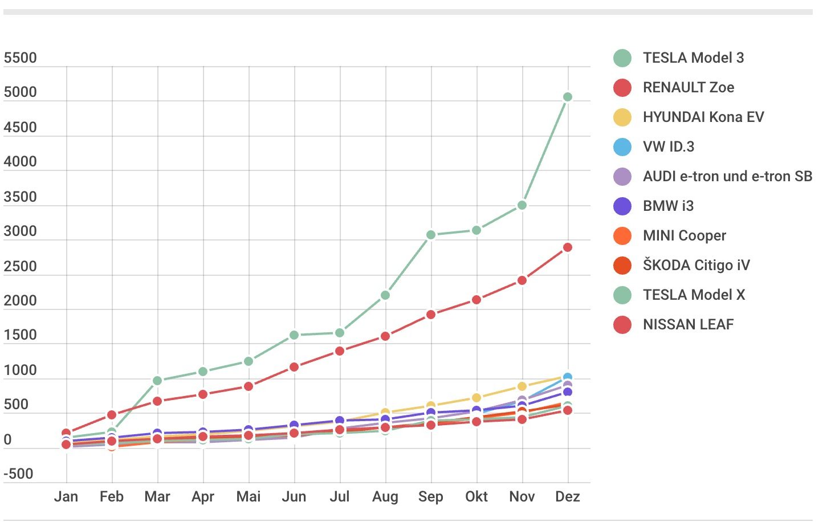839x522 pixels.
Task: Click the TESLA Model 3 legend color dot
Action: 622,58
